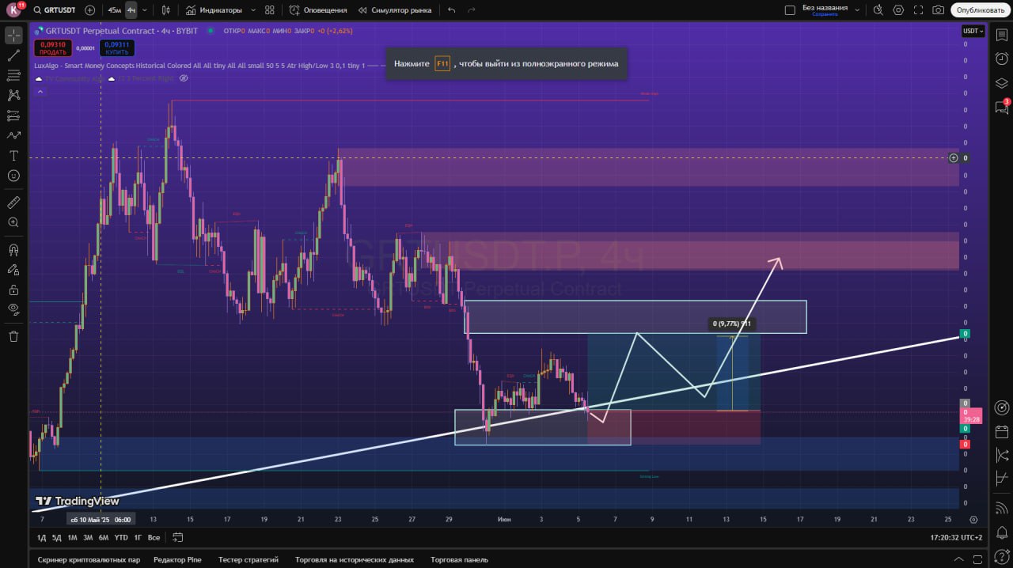This screenshot has height=568, width=1013.
Task: Expand favorite indicators dropdown arrow
Action: coord(252,10)
